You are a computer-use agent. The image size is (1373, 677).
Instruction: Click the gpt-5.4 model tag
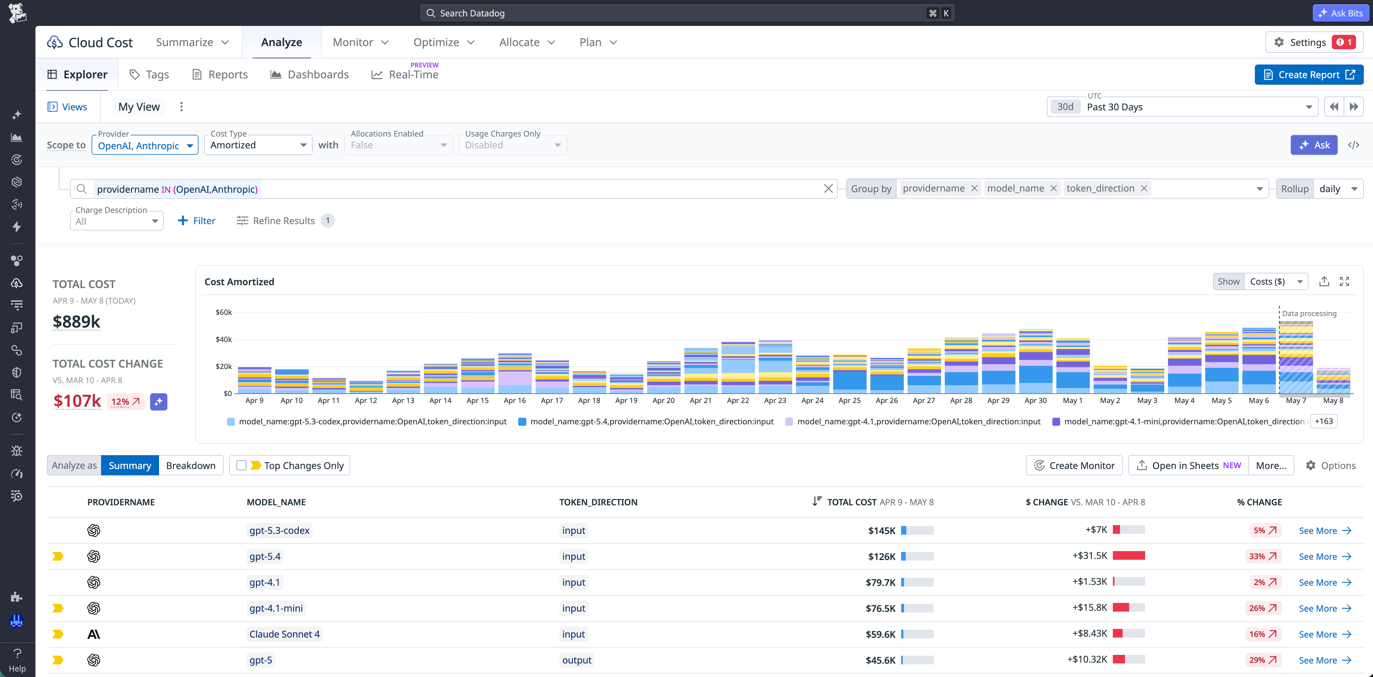point(265,557)
